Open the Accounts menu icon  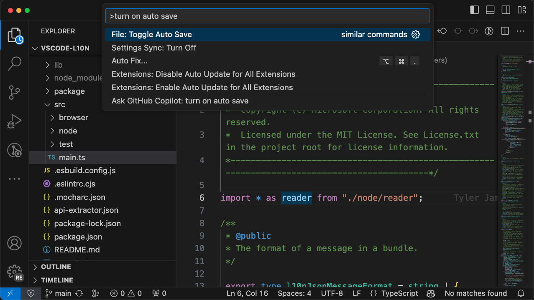(x=14, y=243)
